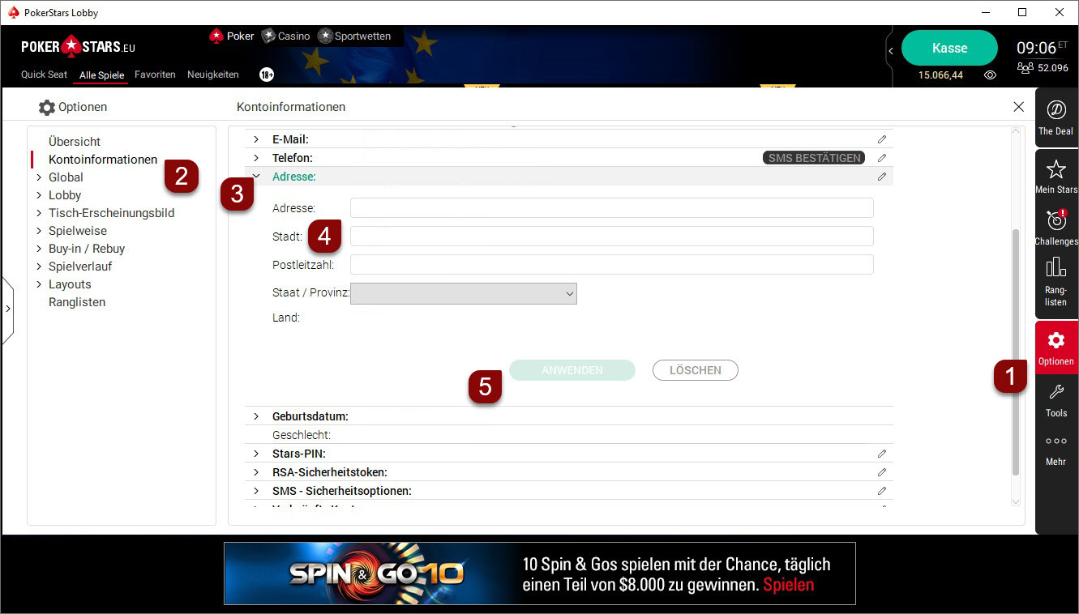The width and height of the screenshot is (1079, 614).
Task: Click the PokerStars.eu logo
Action: (x=78, y=46)
